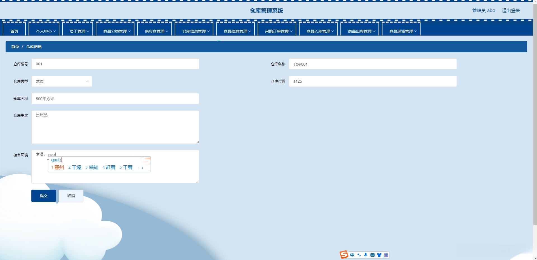Select IME candidate 4 赶着
Screen dimensions: 537x260
point(109,167)
